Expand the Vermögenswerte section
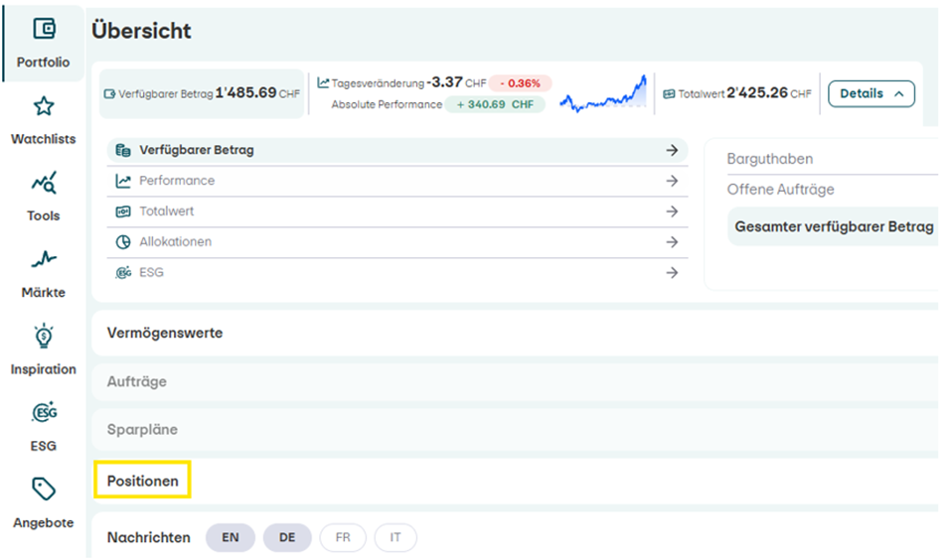The width and height of the screenshot is (946, 560). [165, 334]
